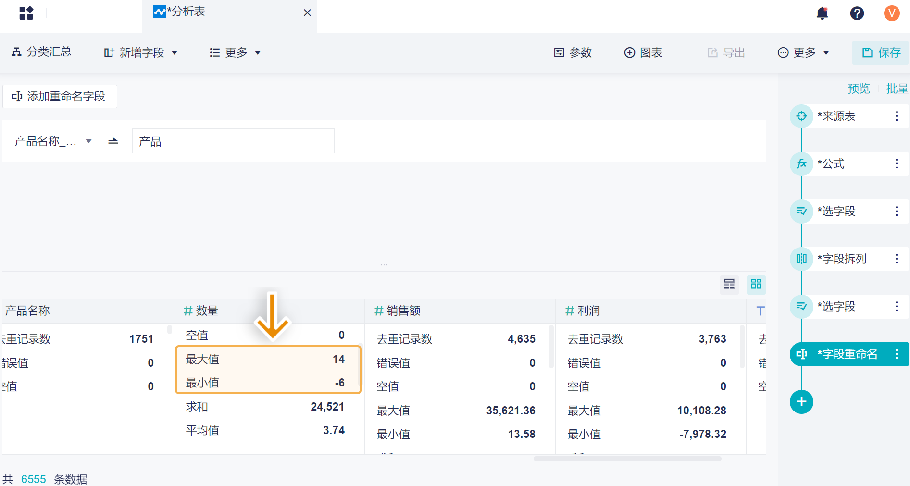Image resolution: width=910 pixels, height=486 pixels.
Task: Click the 字段拆列 step icon
Action: [x=801, y=259]
